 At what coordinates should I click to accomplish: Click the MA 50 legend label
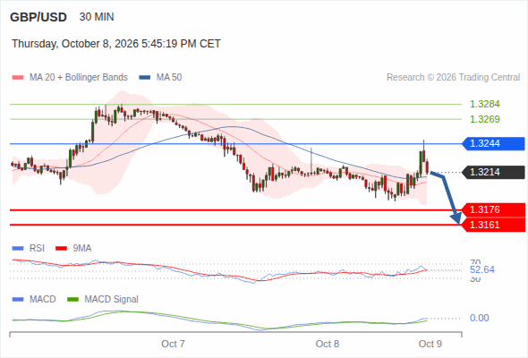pyautogui.click(x=169, y=78)
